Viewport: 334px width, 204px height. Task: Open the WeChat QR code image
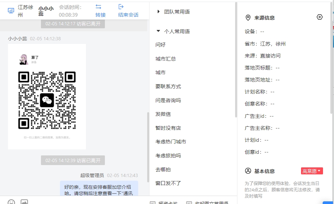[47, 100]
